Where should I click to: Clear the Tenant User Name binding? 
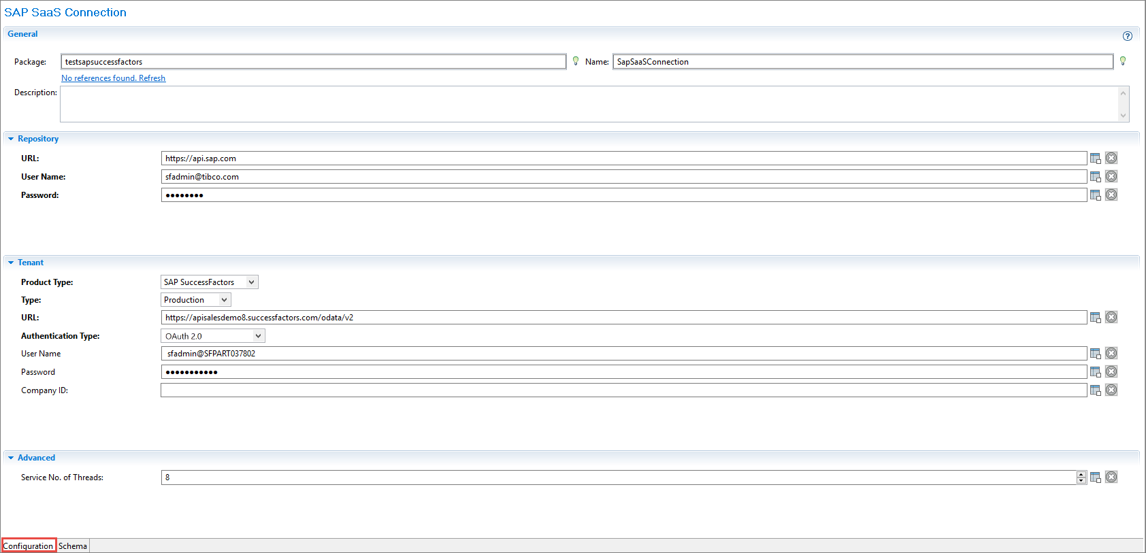point(1111,353)
